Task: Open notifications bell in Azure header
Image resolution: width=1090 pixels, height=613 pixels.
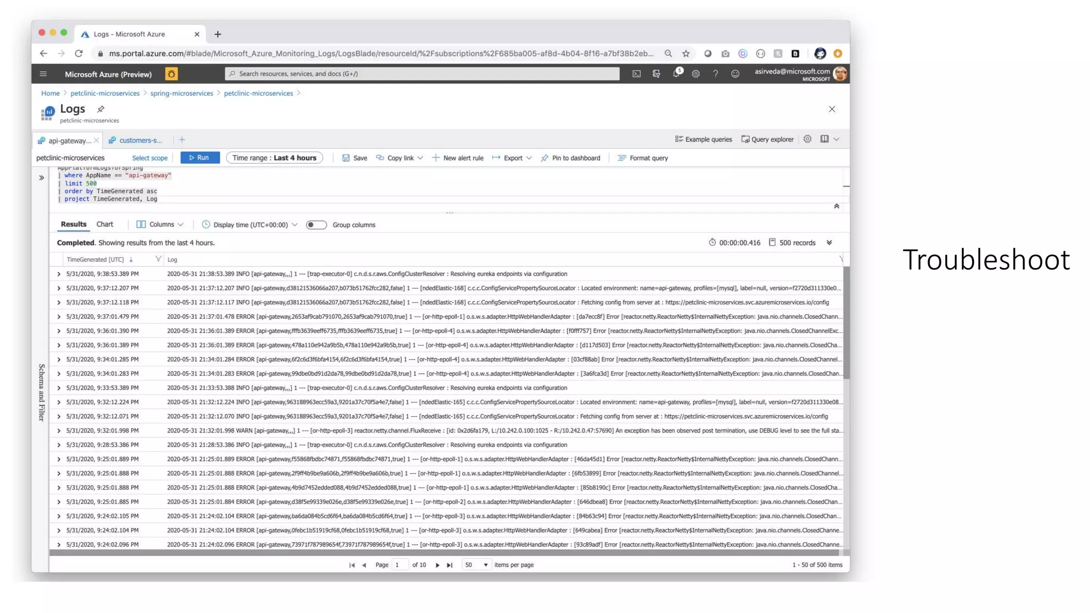Action: coord(676,73)
